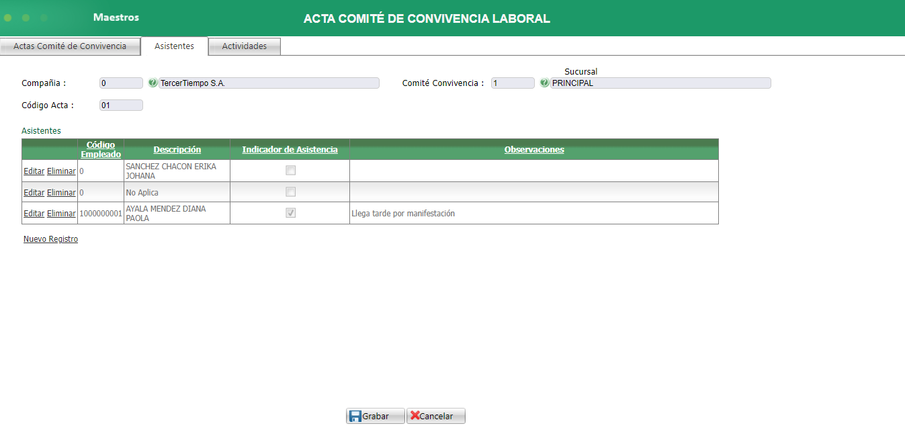This screenshot has width=905, height=432.
Task: Click the Nuevo Registro link
Action: pos(50,239)
